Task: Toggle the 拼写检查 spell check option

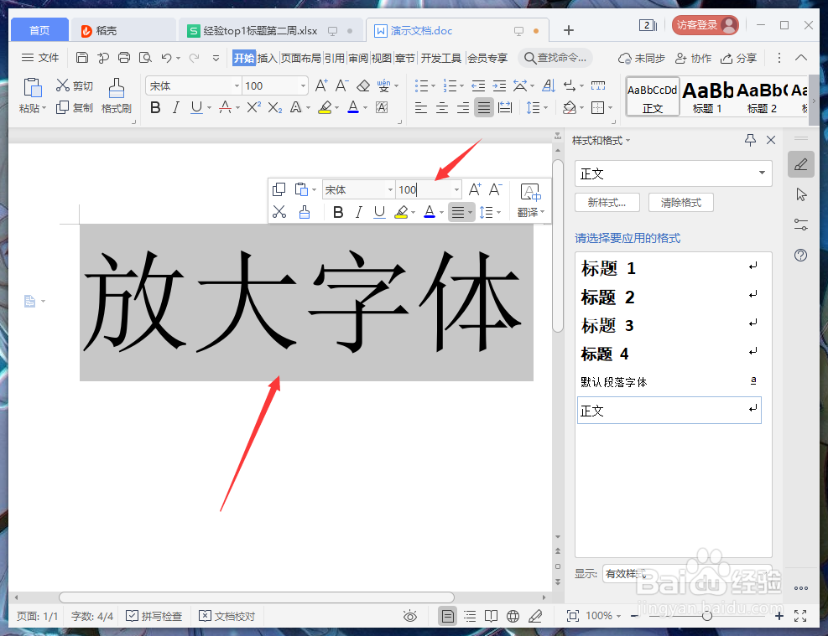Action: (x=155, y=615)
